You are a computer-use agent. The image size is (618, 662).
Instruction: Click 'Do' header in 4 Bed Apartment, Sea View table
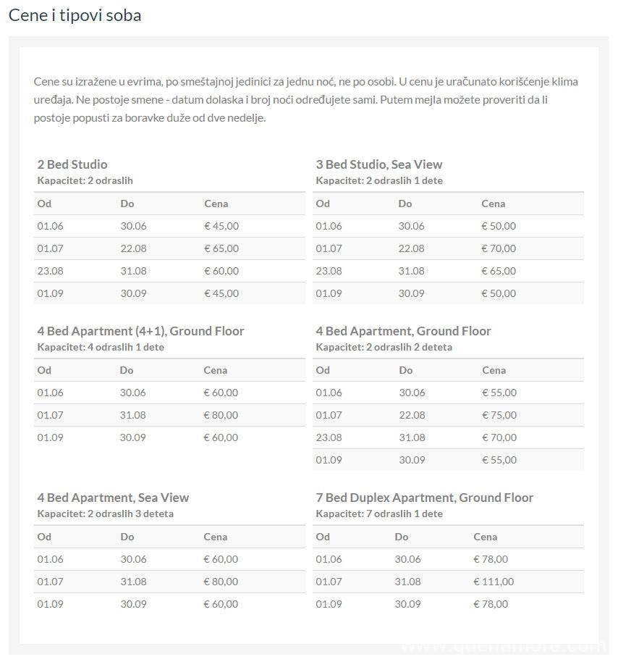tap(127, 537)
